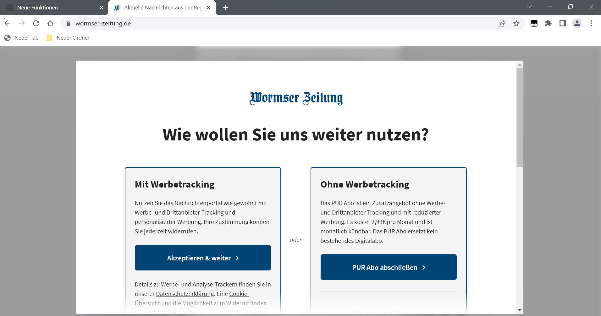Open the Extensions puzzle piece menu
The height and width of the screenshot is (316, 601).
549,23
